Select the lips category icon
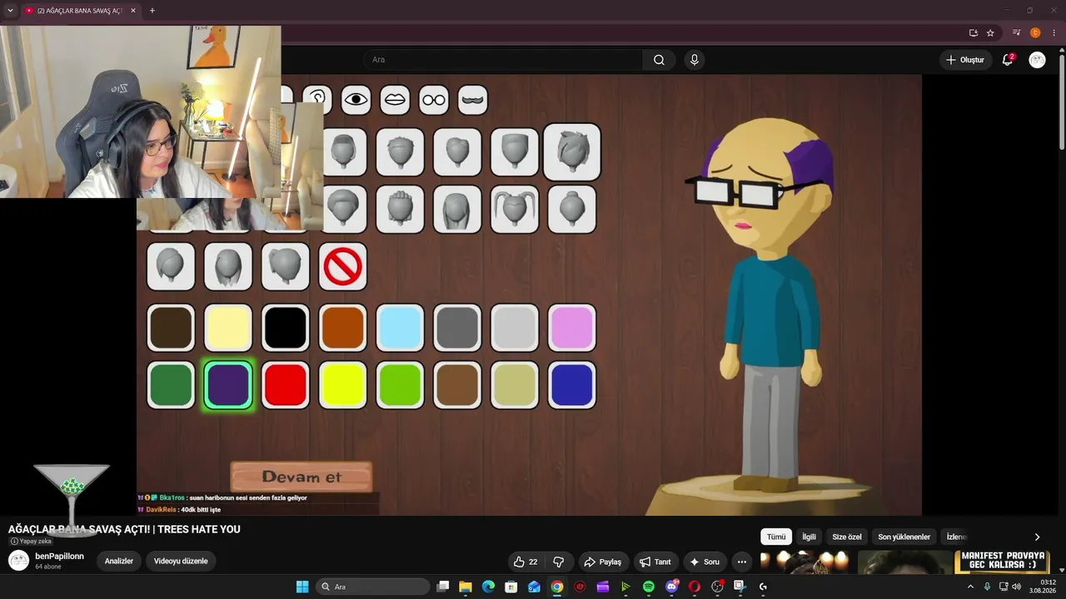 [x=395, y=100]
